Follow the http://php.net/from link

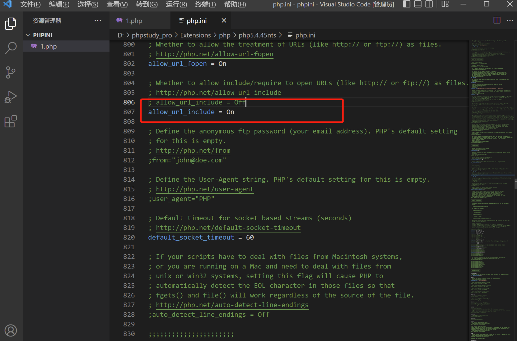pyautogui.click(x=193, y=151)
